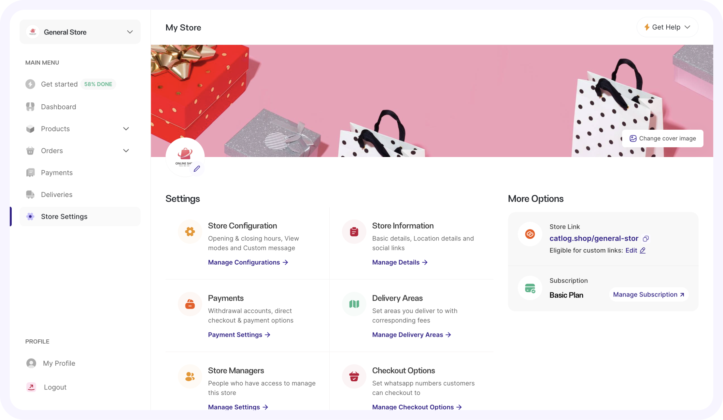Screen dimensions: 723x420
Task: Click Manage Configurations link
Action: [x=248, y=262]
